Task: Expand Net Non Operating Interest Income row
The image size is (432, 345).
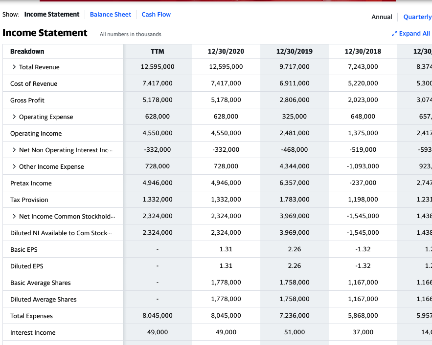Action: tap(14, 150)
